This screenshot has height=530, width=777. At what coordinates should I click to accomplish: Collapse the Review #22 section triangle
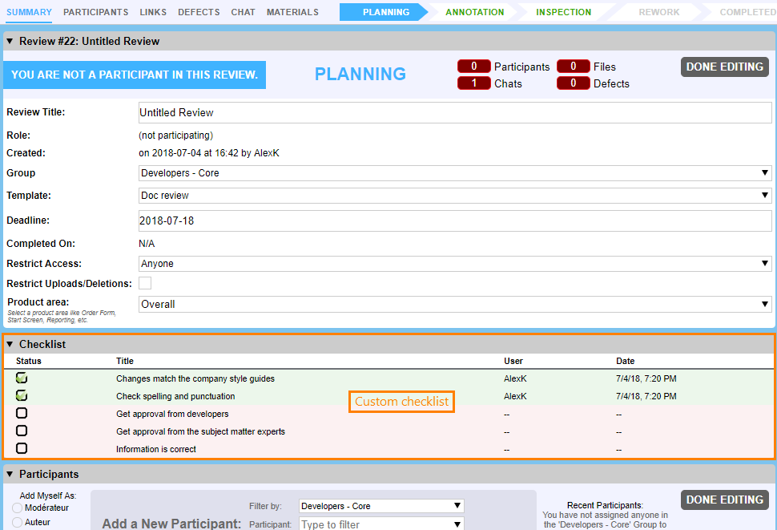point(10,41)
